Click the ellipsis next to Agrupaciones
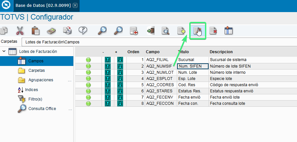 pyautogui.click(x=70, y=81)
